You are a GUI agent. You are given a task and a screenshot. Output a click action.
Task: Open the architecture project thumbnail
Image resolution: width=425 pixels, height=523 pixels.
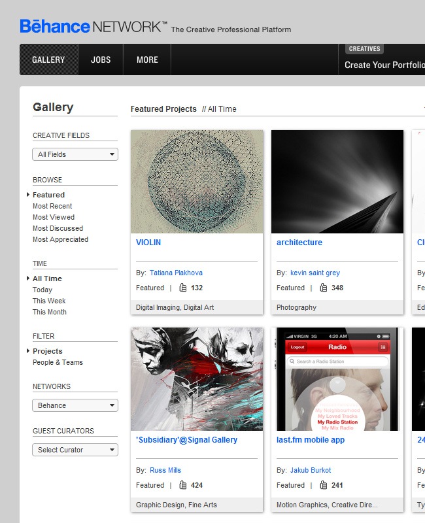[337, 182]
